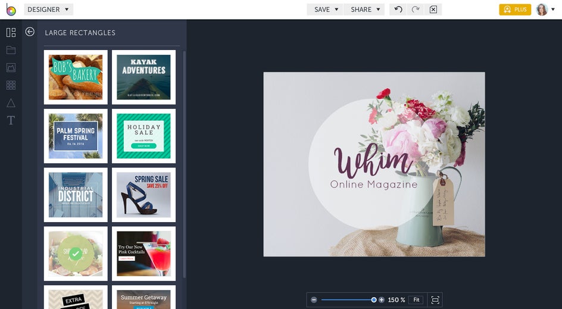Select the Summer Getaway template

click(x=143, y=297)
